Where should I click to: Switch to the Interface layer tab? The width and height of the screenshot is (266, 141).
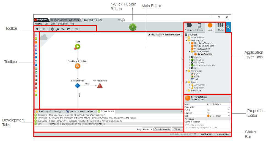point(199,27)
